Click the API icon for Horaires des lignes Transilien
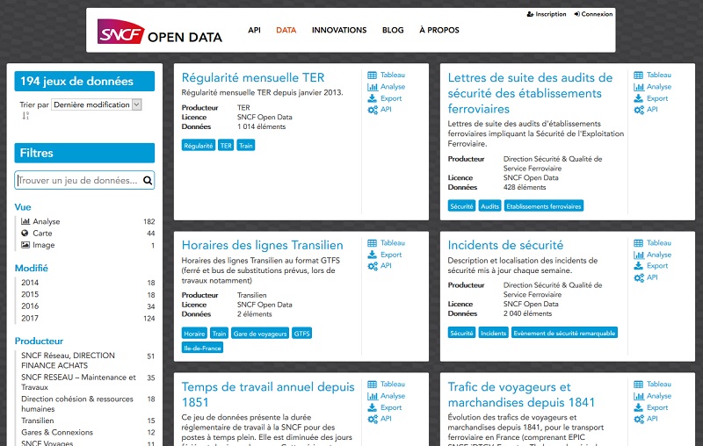The height and width of the screenshot is (446, 703). (372, 266)
